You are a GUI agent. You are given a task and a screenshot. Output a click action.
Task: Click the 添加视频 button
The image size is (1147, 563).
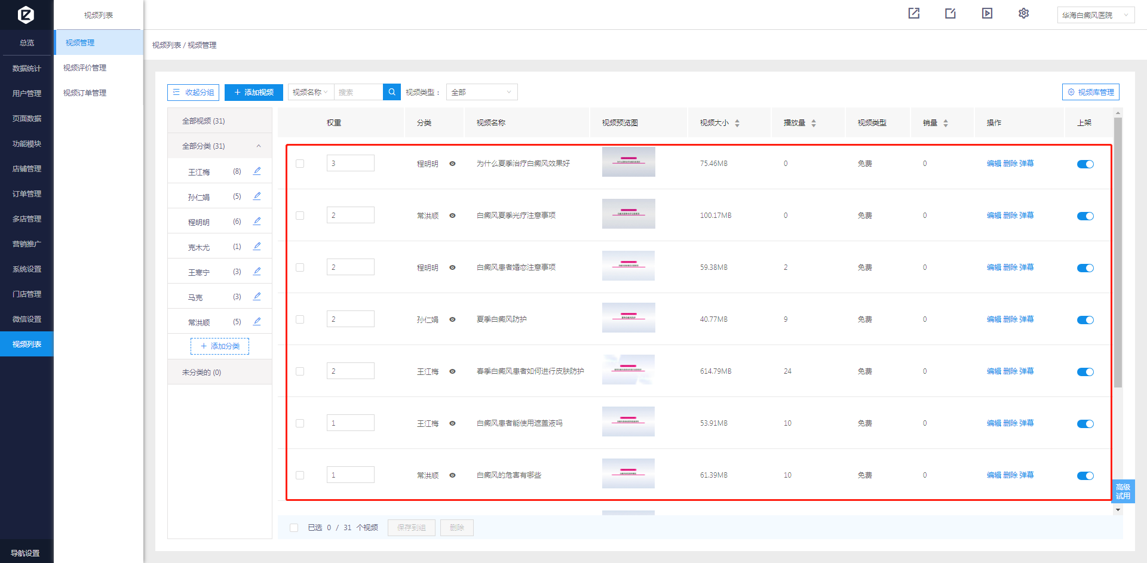pos(254,93)
